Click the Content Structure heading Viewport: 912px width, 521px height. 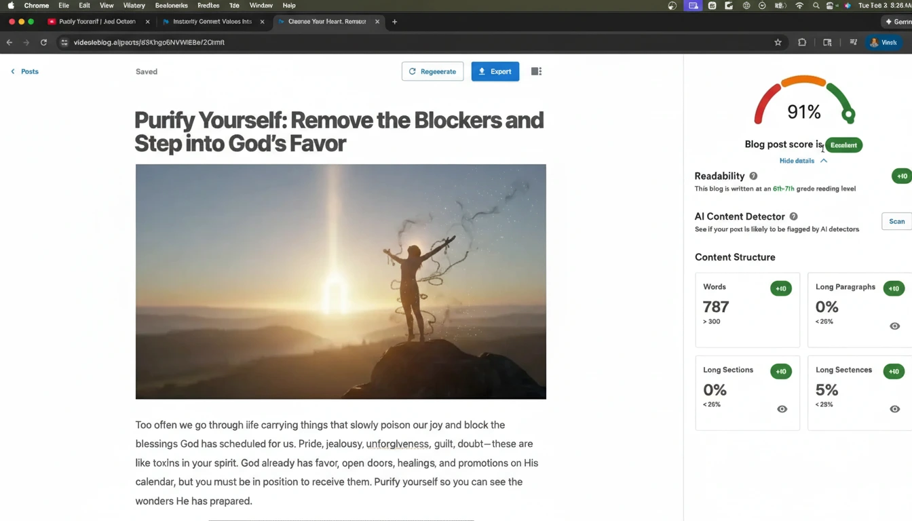point(735,257)
